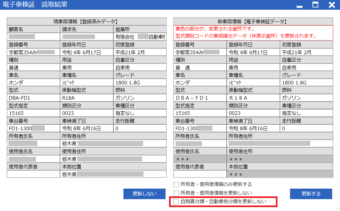Select 原動機型式 value in 新車両情報 panel
The height and width of the screenshot is (211, 340).
253,98
